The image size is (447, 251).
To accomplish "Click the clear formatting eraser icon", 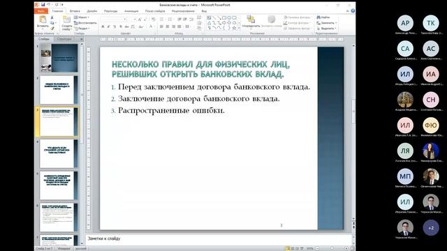I will tap(154, 20).
